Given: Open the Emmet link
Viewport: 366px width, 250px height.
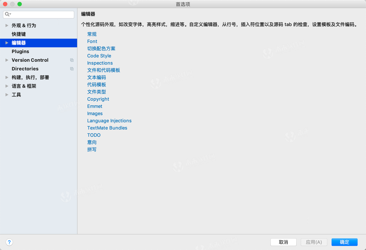Looking at the screenshot, I should pos(94,106).
